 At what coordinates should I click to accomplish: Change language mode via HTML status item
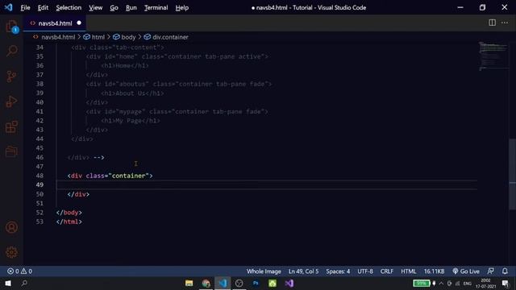click(409, 271)
